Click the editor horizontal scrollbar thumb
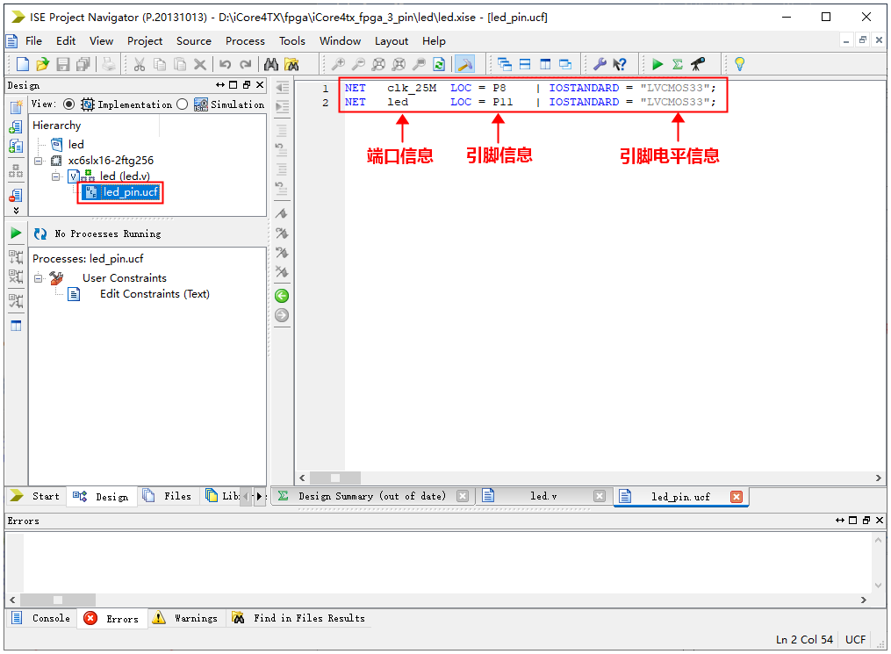The width and height of the screenshot is (891, 654). tap(334, 478)
